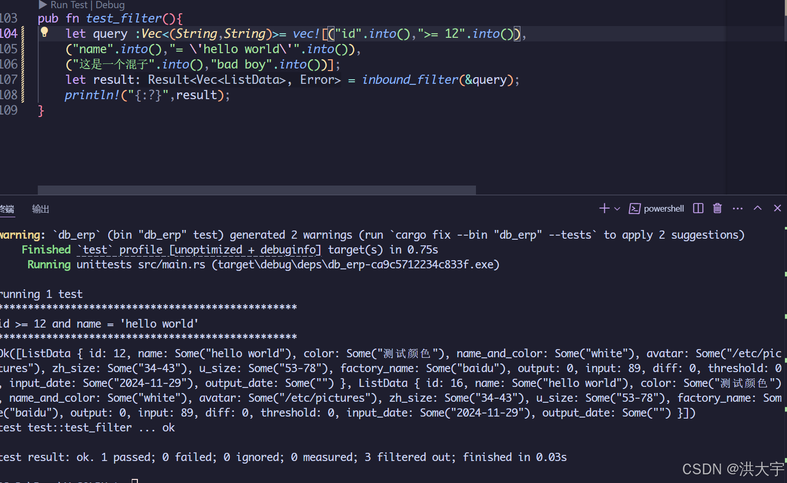787x483 pixels.
Task: Kill terminal using trash icon
Action: [x=718, y=209]
